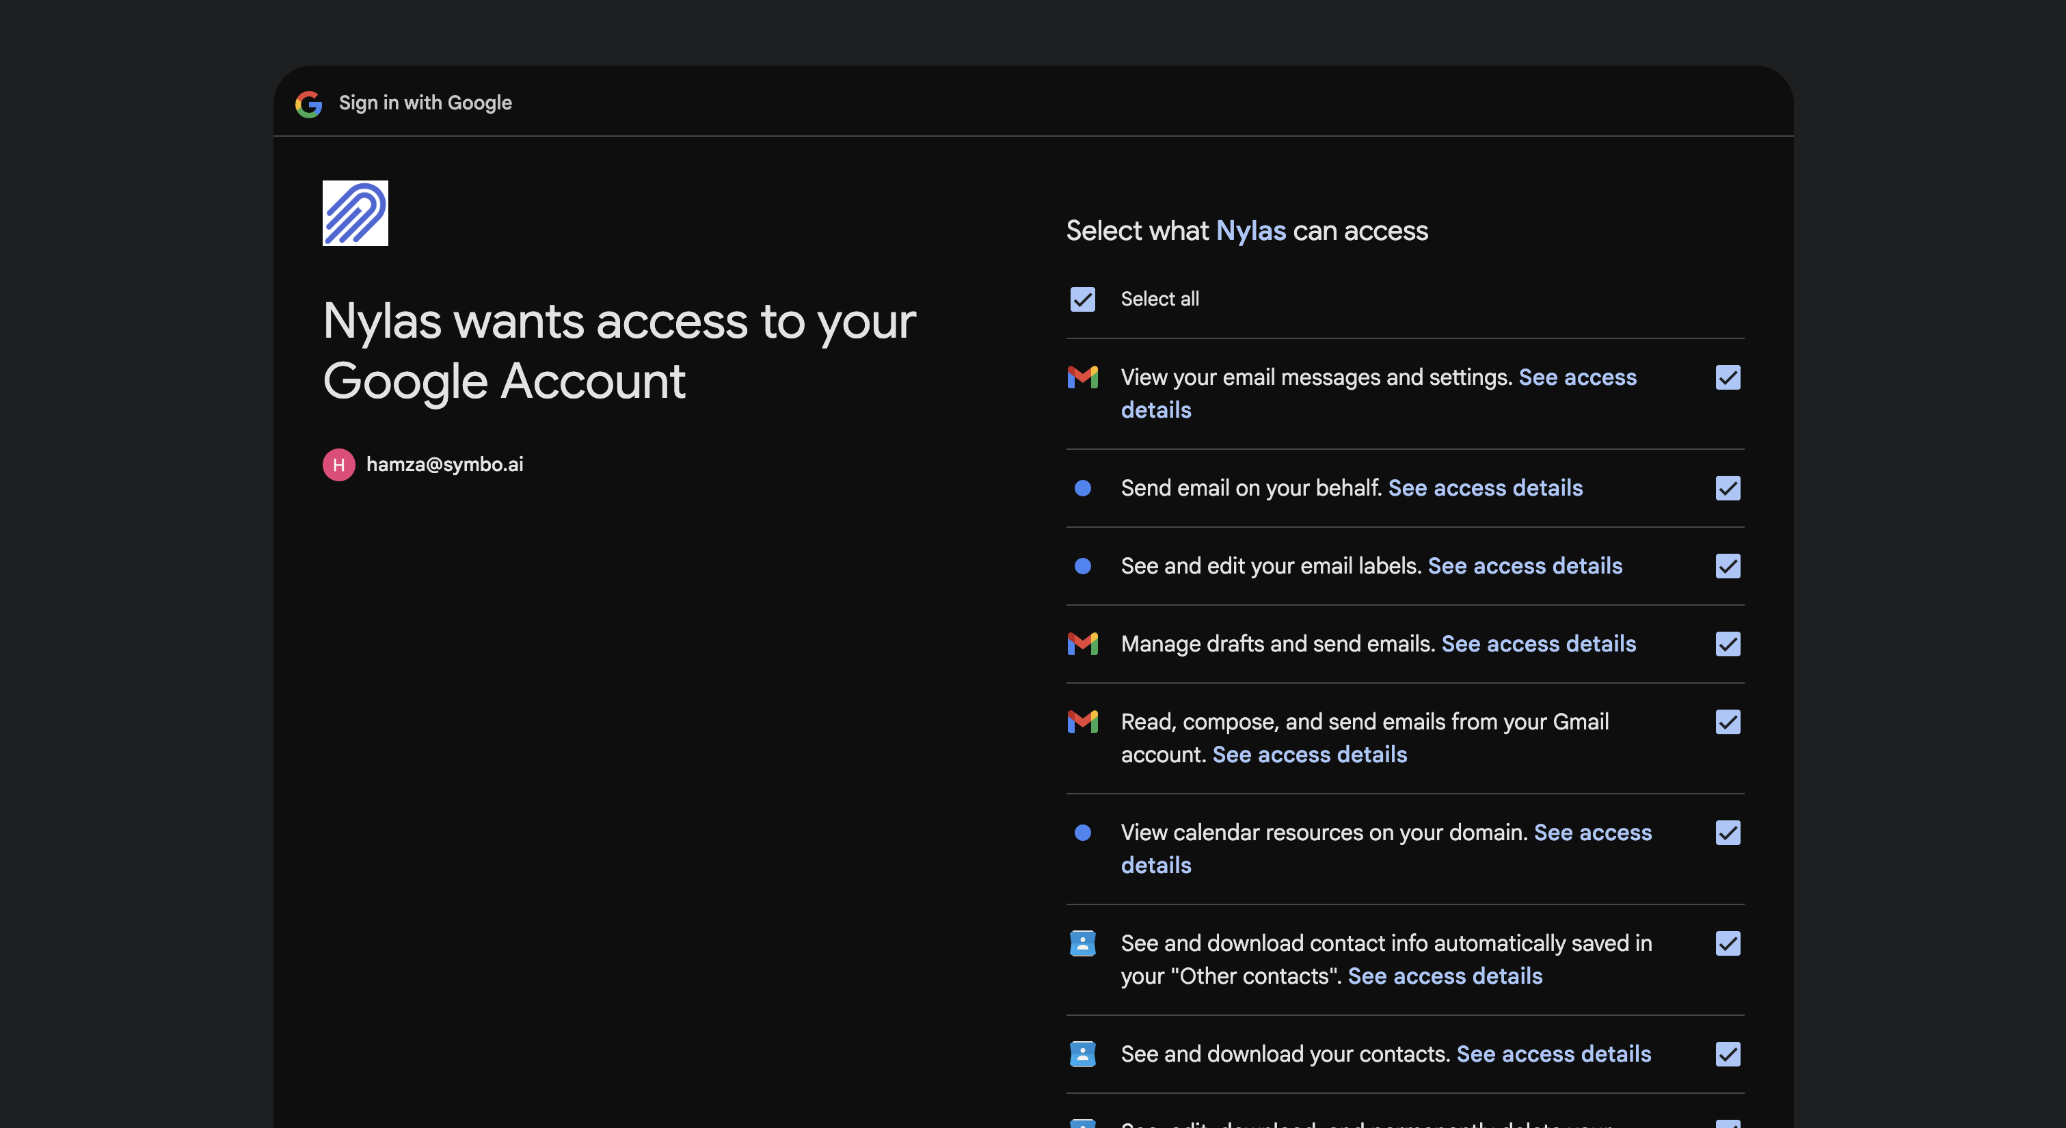
Task: Click the Nylas link in the access heading
Action: (1251, 231)
